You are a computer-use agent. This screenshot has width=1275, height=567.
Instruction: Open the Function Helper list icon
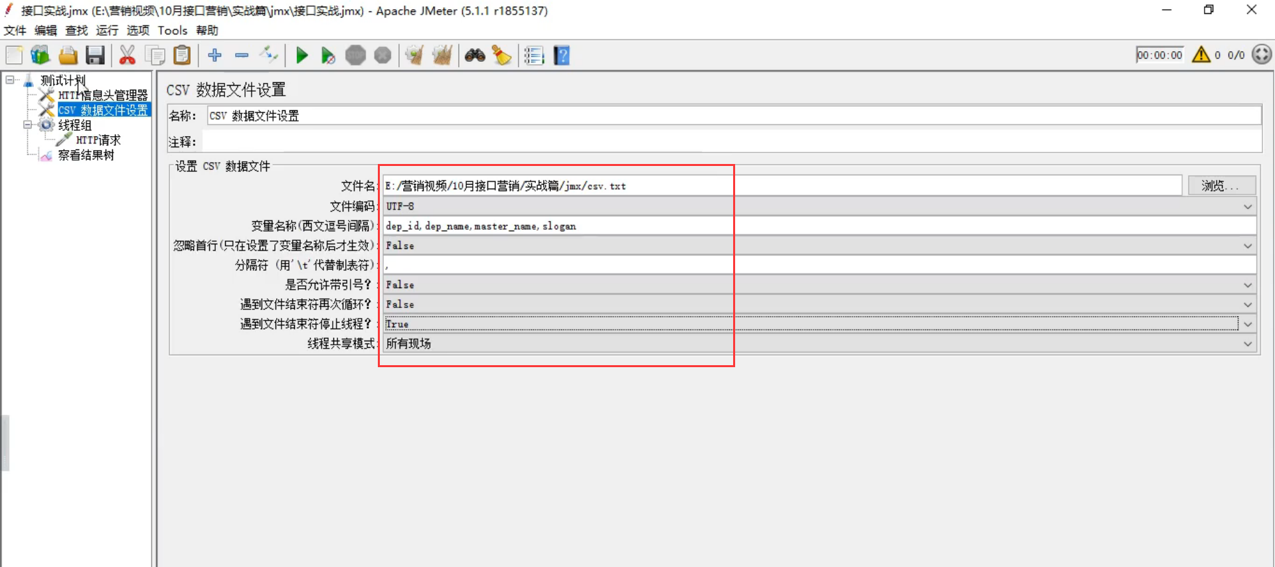click(534, 55)
